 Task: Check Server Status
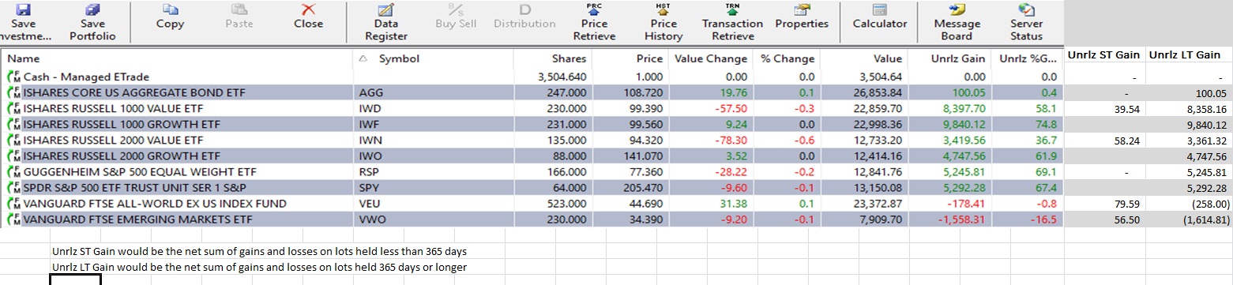click(x=1026, y=23)
